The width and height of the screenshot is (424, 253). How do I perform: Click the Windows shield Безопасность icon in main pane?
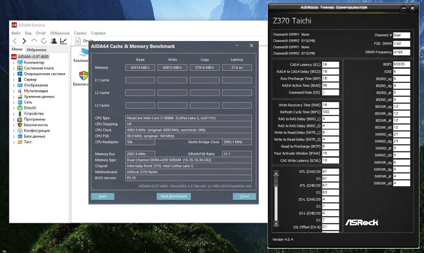click(x=84, y=75)
